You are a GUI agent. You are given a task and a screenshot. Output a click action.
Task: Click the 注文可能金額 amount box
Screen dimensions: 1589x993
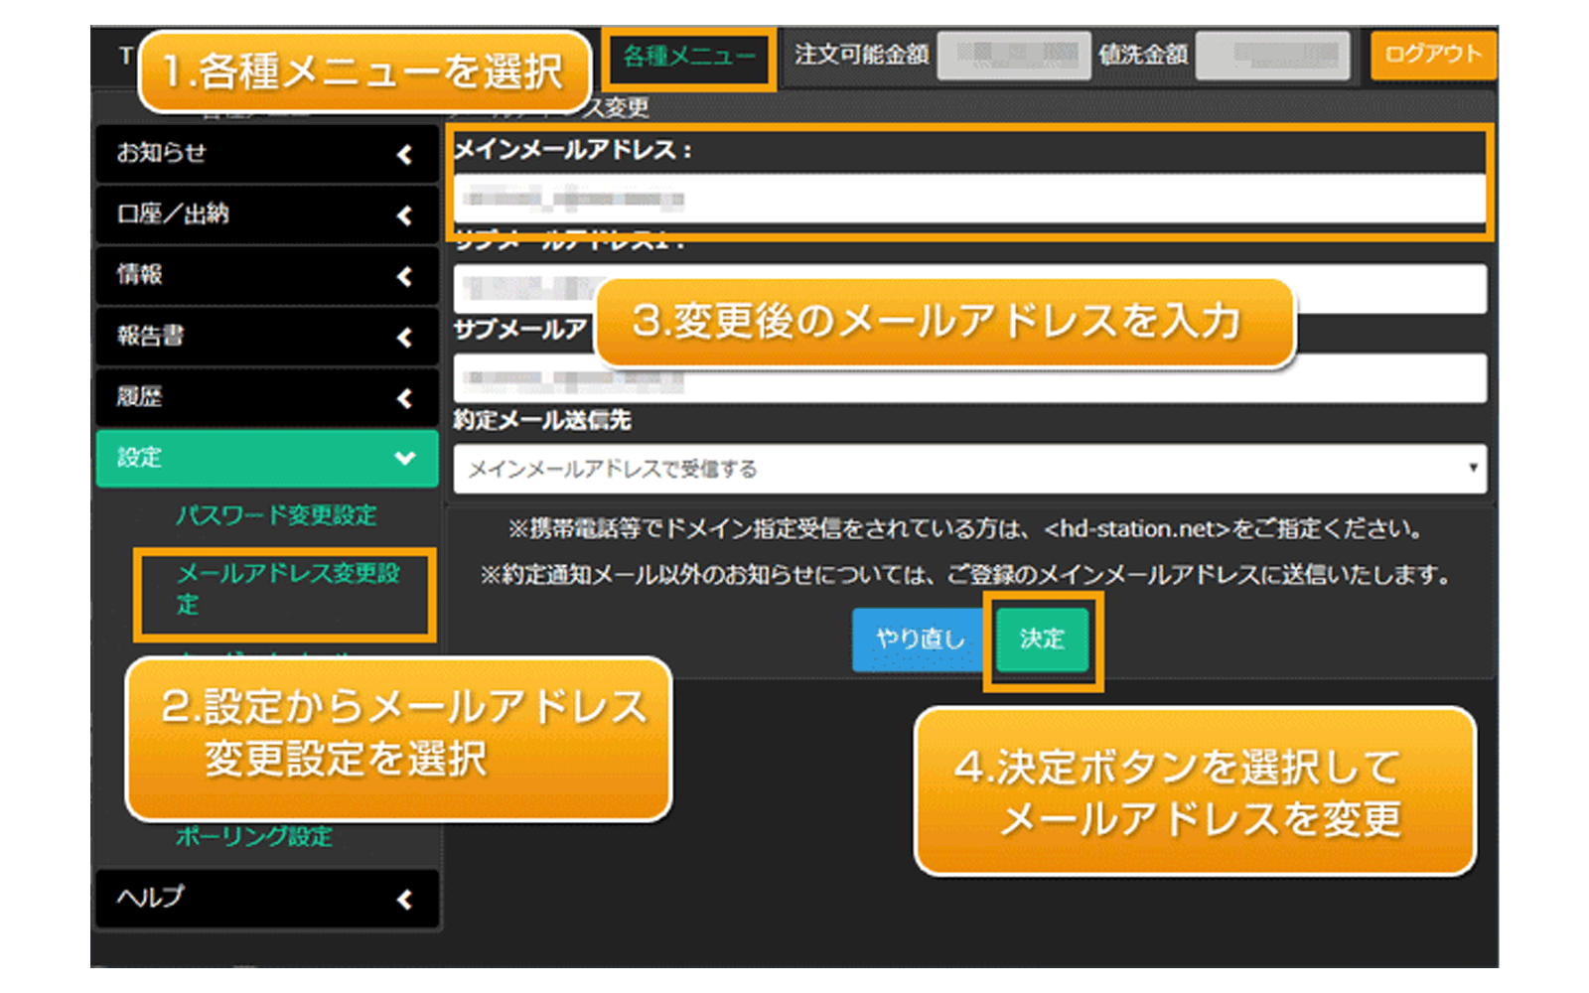(x=1013, y=55)
